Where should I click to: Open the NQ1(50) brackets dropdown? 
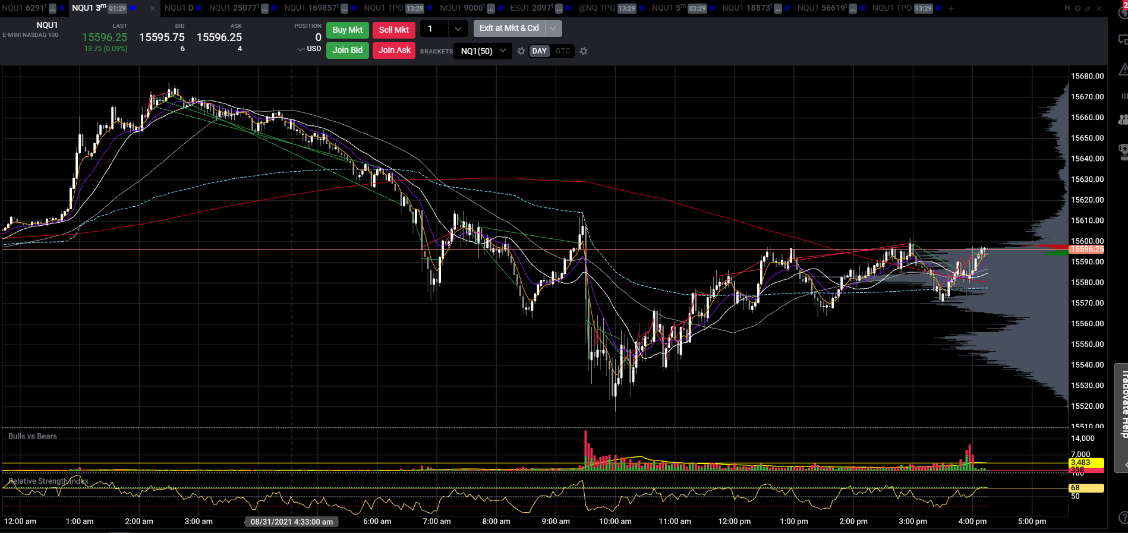click(483, 51)
